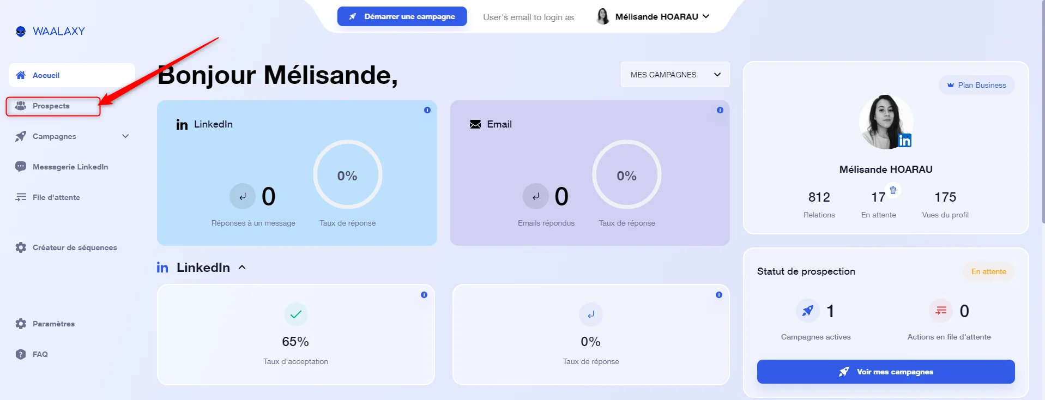
Task: Click the red queue icon beside Actions en file d'attente
Action: (x=941, y=311)
